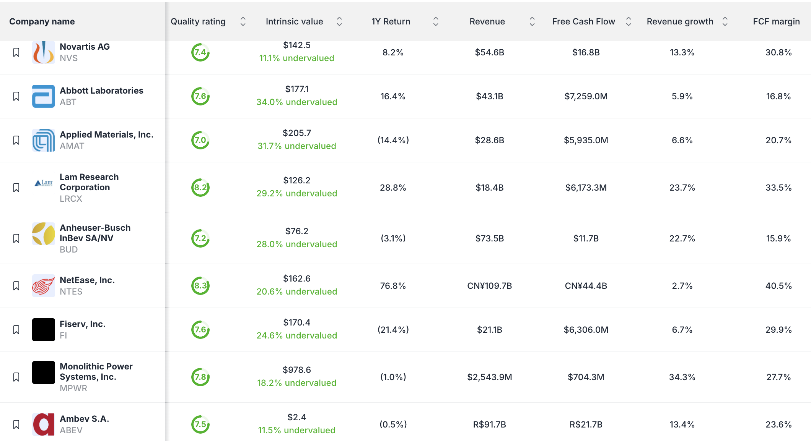Click Fiserv's 24.6% undervalued text
The width and height of the screenshot is (811, 447).
click(297, 335)
